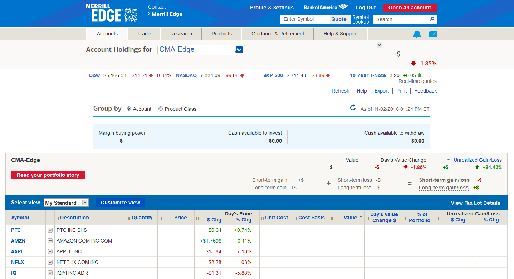Sort by % of Portfolio column header
The image size is (514, 279).
point(420,217)
